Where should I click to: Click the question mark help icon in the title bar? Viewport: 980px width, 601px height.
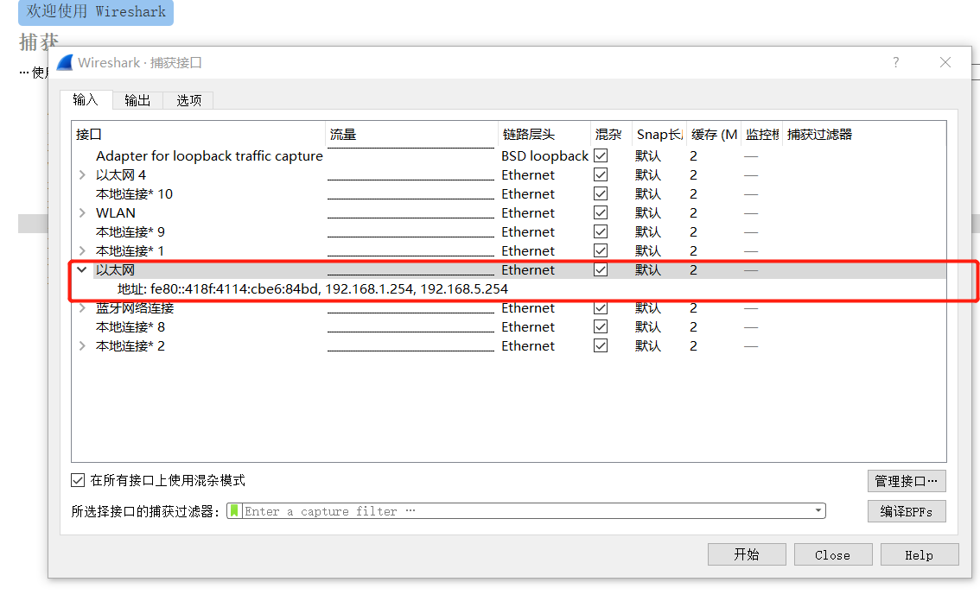[895, 62]
